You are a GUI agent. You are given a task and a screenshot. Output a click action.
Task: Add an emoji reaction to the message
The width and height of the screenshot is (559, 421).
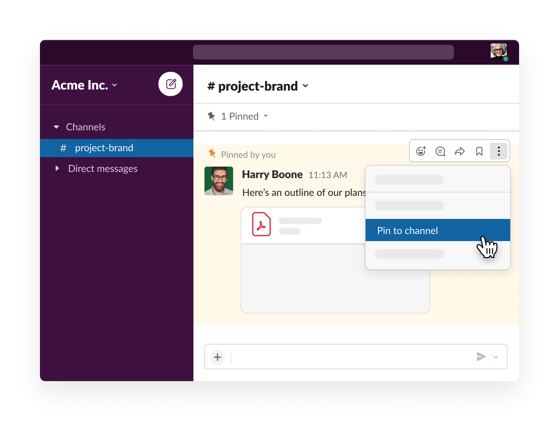pyautogui.click(x=421, y=152)
